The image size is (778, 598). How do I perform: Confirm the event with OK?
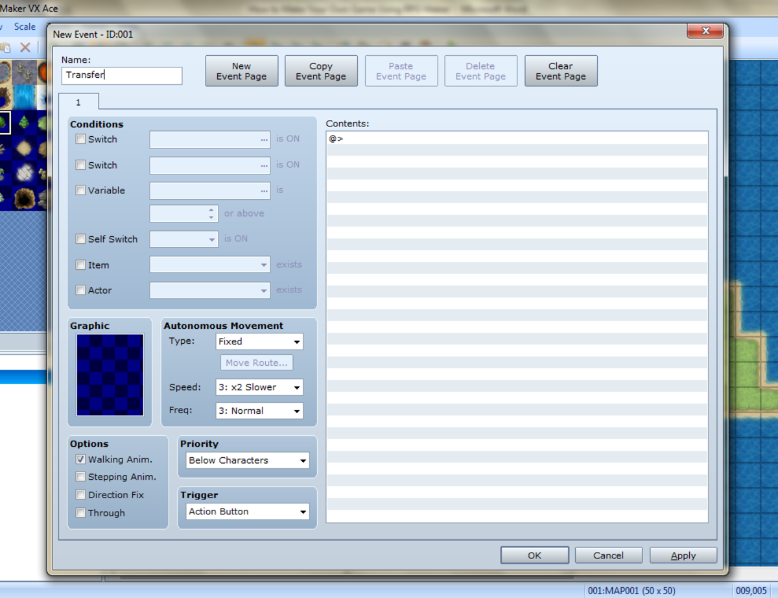(534, 555)
